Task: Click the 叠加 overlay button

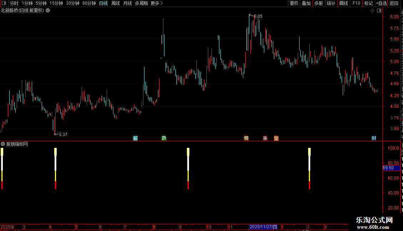Action: (x=306, y=3)
